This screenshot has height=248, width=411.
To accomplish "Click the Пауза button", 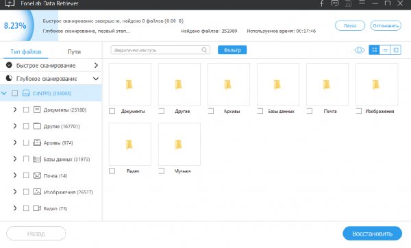I will (350, 26).
